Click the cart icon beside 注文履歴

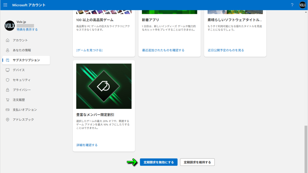pos(7,100)
